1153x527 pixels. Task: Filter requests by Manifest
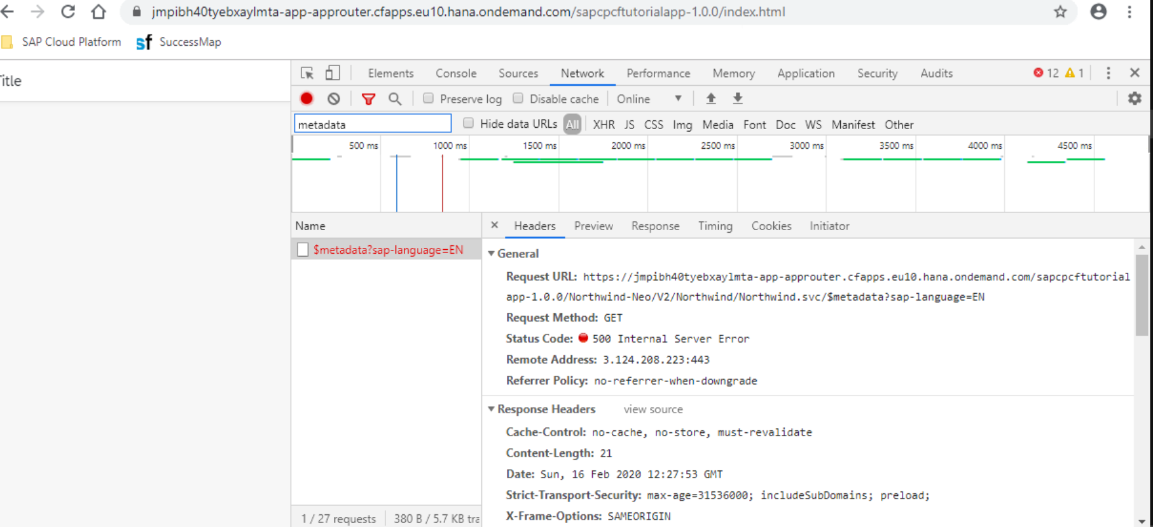click(853, 125)
